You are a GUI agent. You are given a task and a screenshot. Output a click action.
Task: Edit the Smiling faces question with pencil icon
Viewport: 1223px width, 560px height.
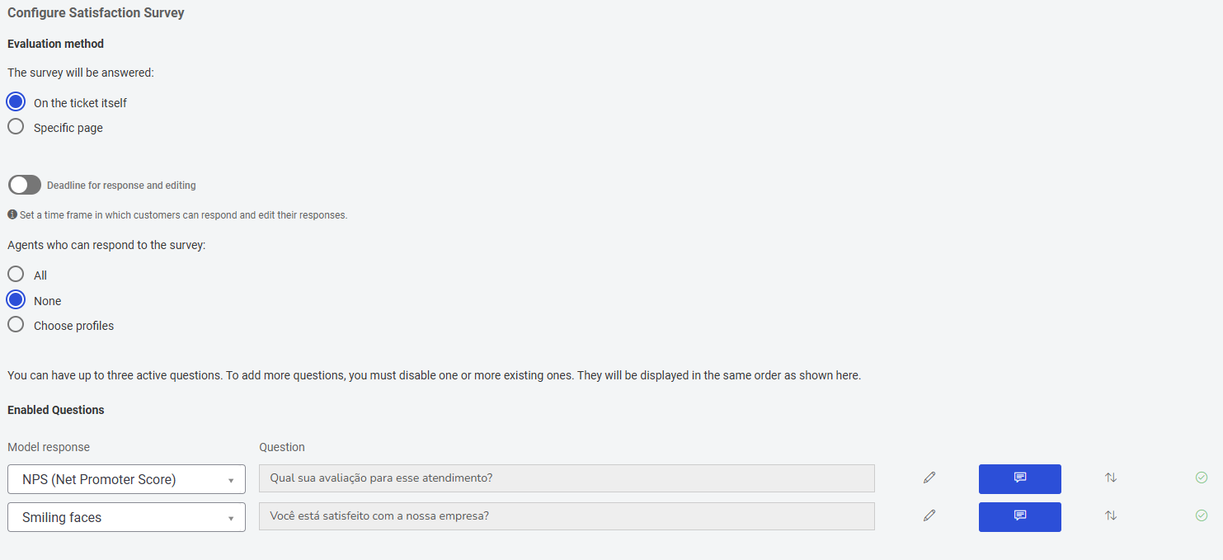(x=929, y=515)
